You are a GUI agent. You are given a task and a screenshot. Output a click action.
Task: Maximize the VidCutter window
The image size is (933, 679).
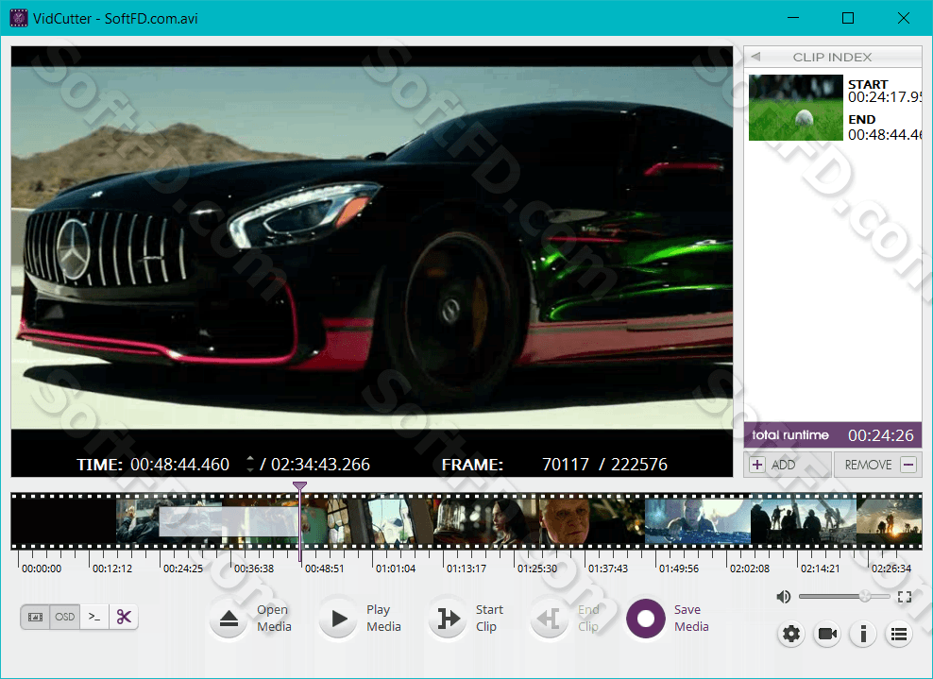848,18
